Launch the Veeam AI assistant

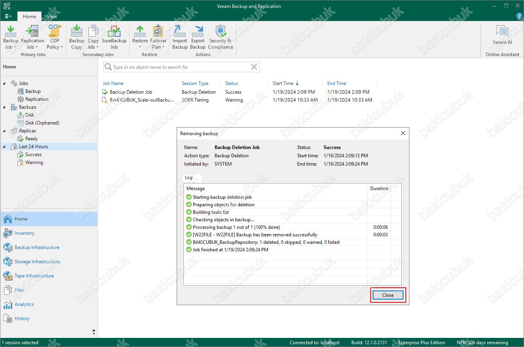tap(502, 35)
